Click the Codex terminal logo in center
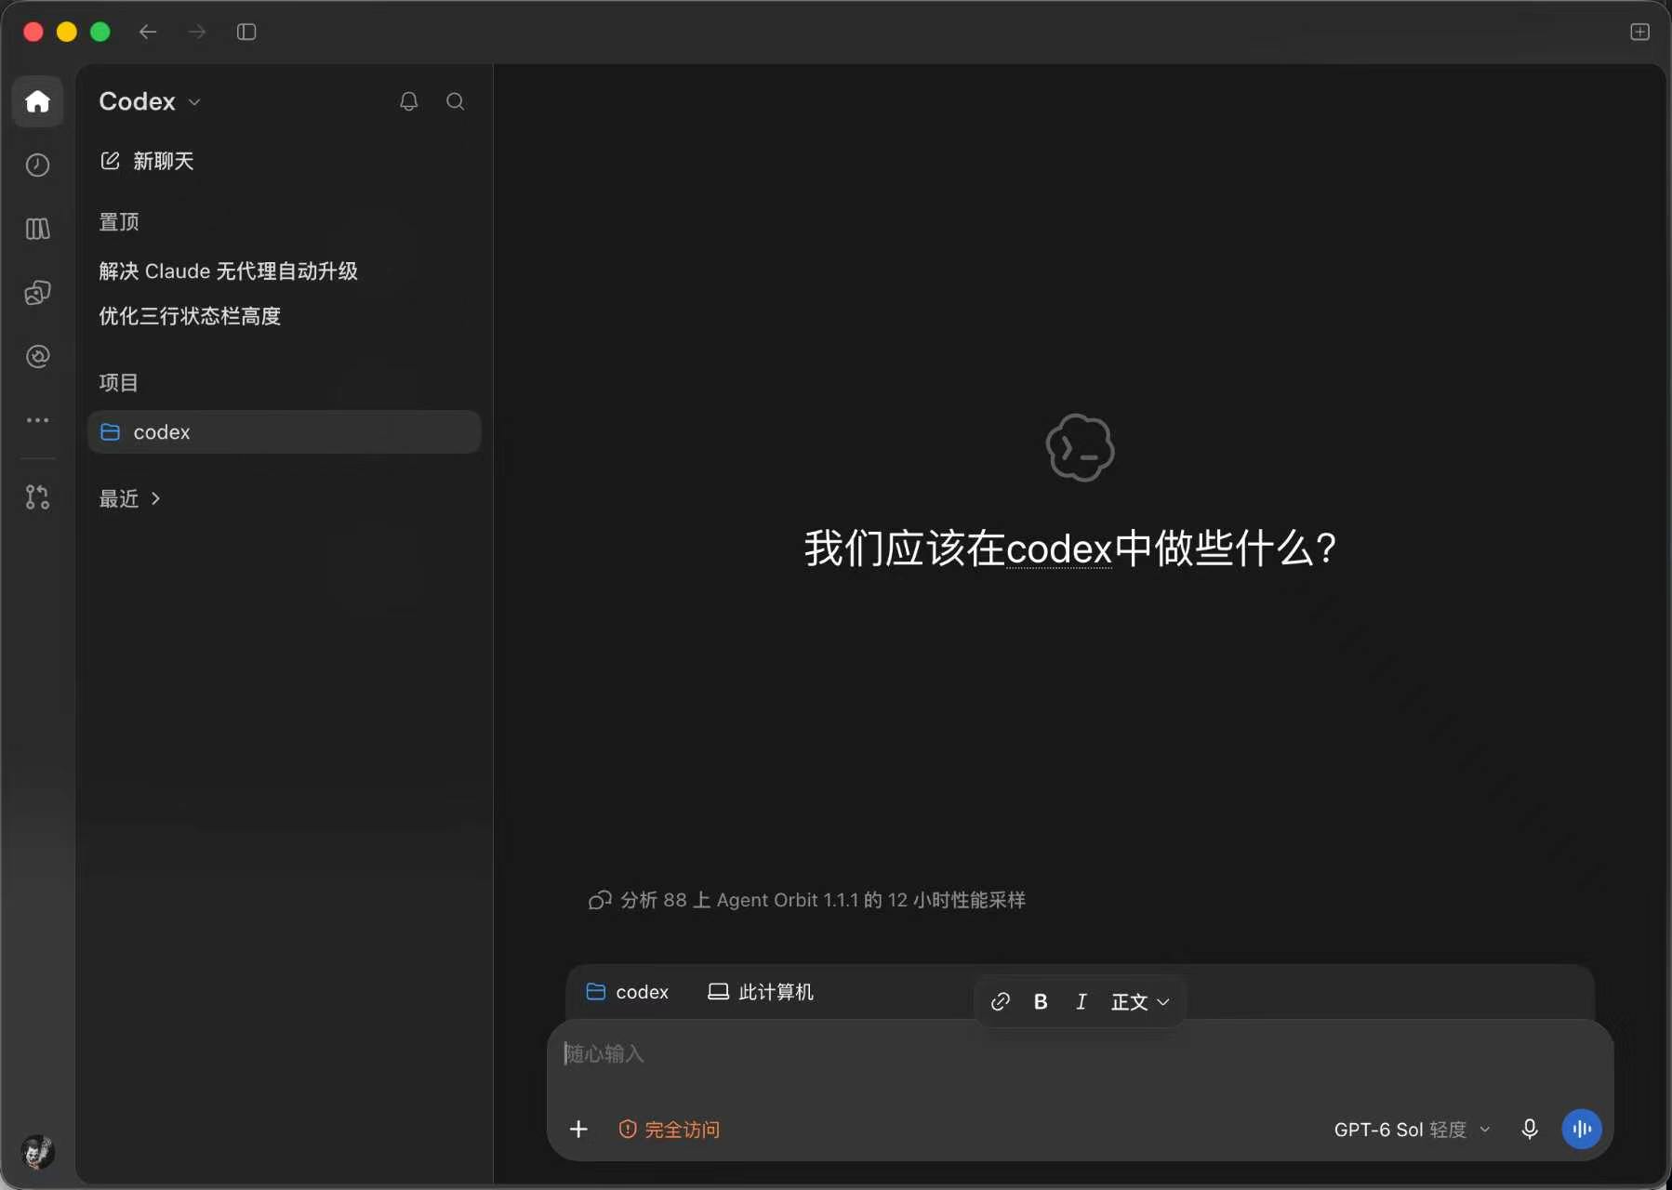 [1080, 448]
